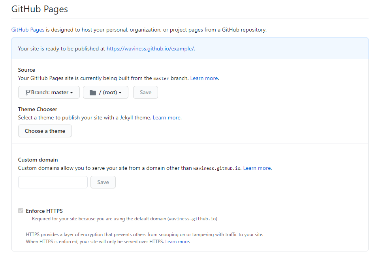Click the Theme Chooser heading
Viewport: 382px width, 255px height.
(38, 110)
